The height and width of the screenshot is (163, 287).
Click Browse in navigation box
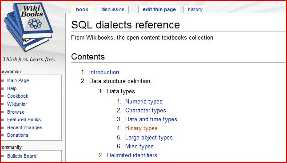[16, 112]
